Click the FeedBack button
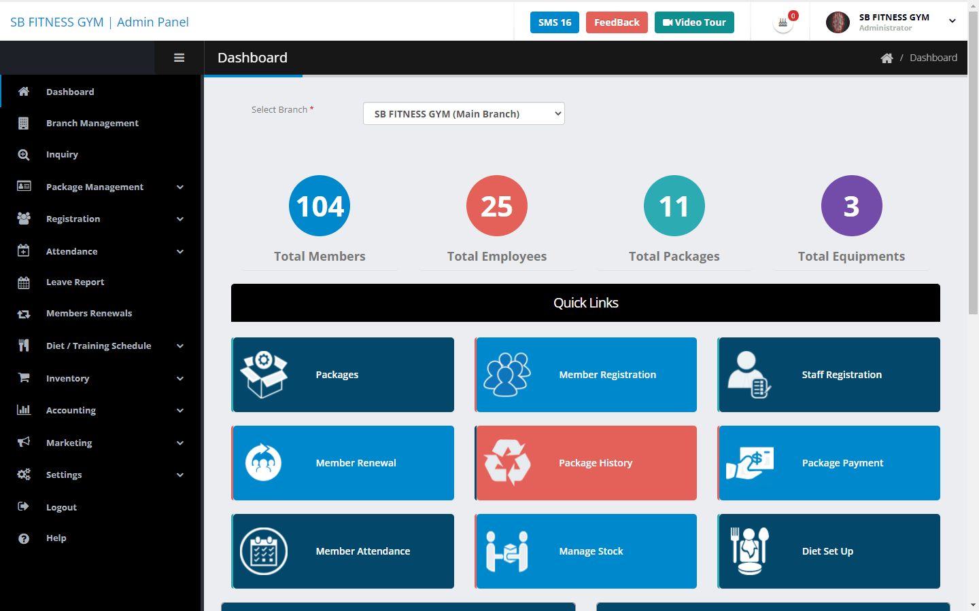979x611 pixels. pyautogui.click(x=617, y=22)
